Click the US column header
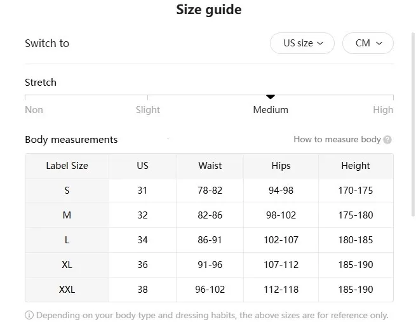This screenshot has height=322, width=416. [x=142, y=166]
